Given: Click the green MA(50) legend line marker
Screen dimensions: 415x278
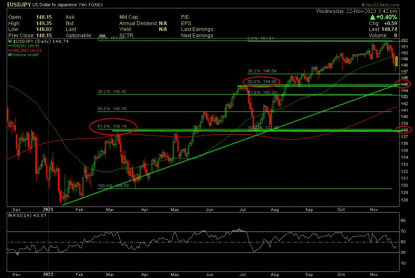Looking at the screenshot, I should 10,46.
